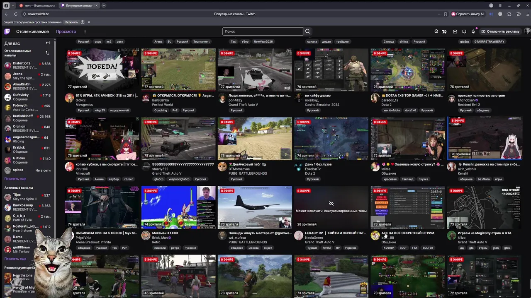531x298 pixels.
Task: Click the www.twitch.tv address bar
Action: [38, 14]
